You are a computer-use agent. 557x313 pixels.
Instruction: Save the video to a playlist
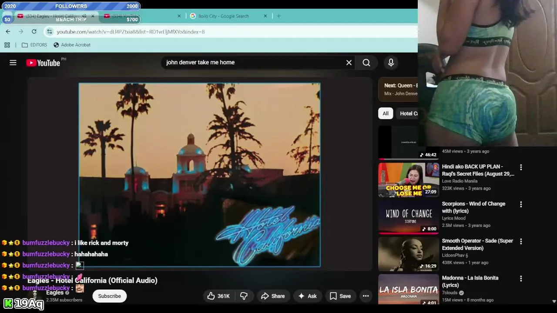(340, 296)
